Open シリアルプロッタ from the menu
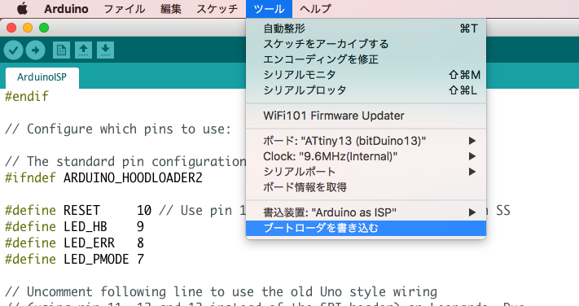This screenshot has height=306, width=579. [x=366, y=90]
